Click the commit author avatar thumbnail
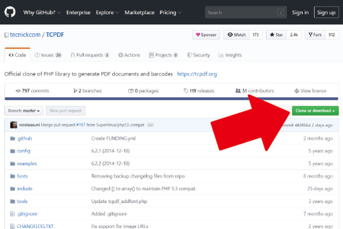This screenshot has height=229, width=343. click(13, 125)
